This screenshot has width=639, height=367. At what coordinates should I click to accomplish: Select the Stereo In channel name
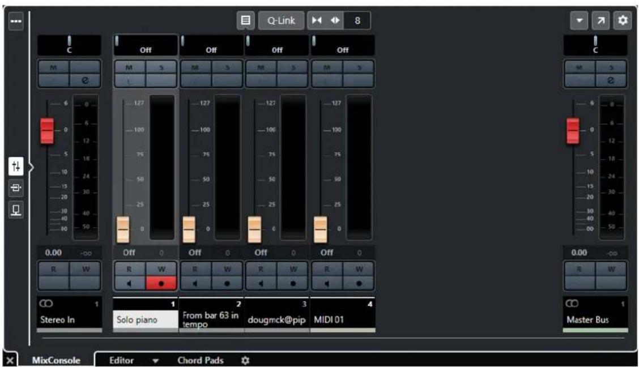coord(69,319)
